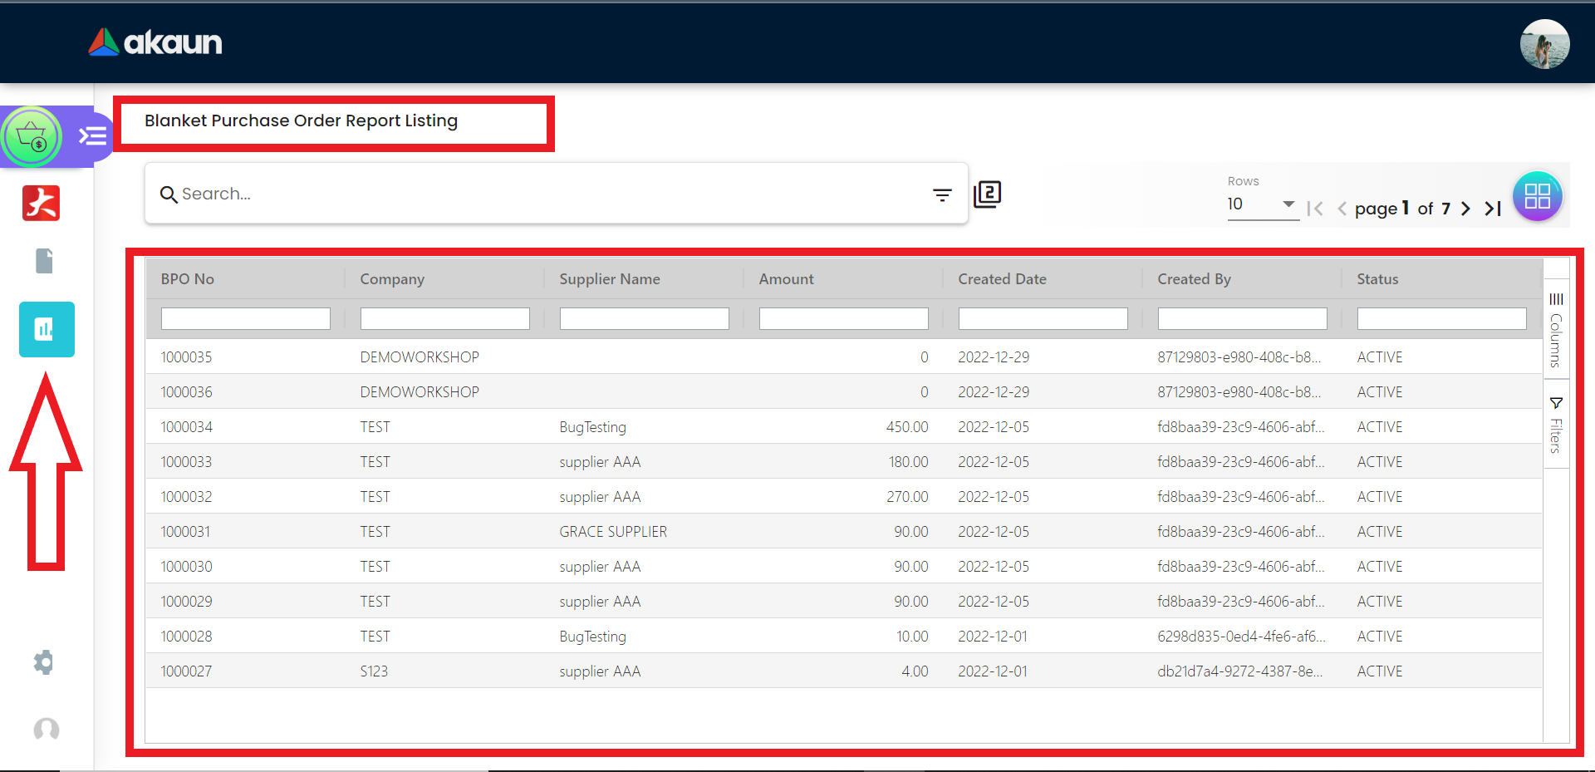Go to the next page arrow
Image resolution: width=1595 pixels, height=772 pixels.
click(x=1466, y=209)
